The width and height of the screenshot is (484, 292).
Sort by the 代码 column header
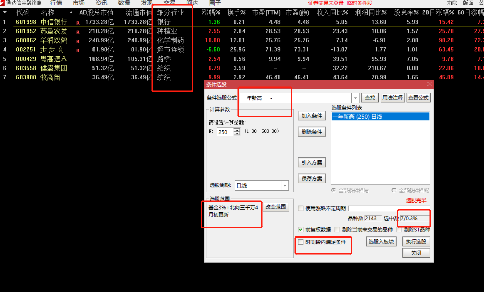point(23,13)
